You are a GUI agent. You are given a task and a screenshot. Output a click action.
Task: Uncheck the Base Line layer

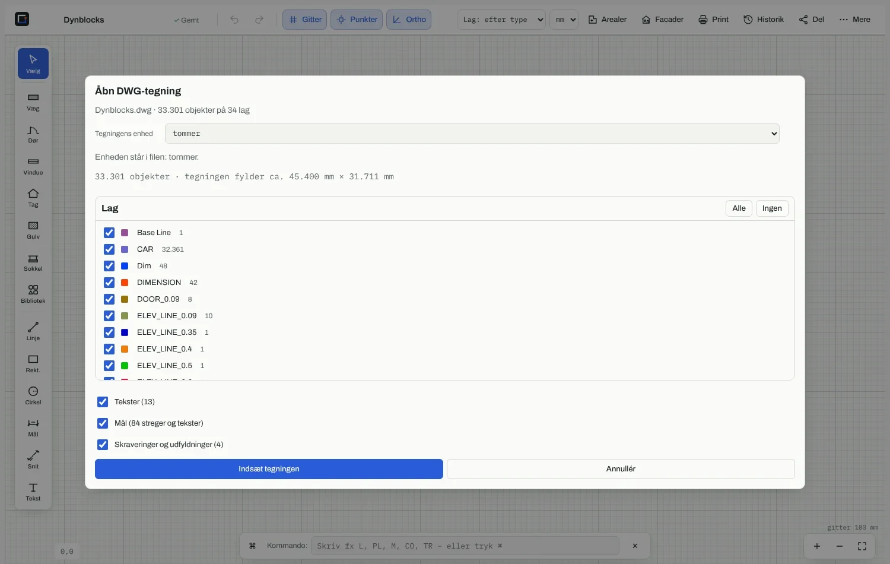pos(109,233)
